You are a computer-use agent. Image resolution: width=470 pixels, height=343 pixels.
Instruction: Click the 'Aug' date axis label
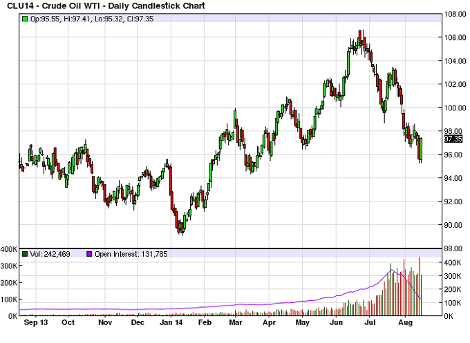(x=405, y=322)
